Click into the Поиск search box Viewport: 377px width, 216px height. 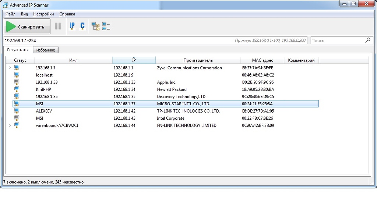pyautogui.click(x=337, y=40)
